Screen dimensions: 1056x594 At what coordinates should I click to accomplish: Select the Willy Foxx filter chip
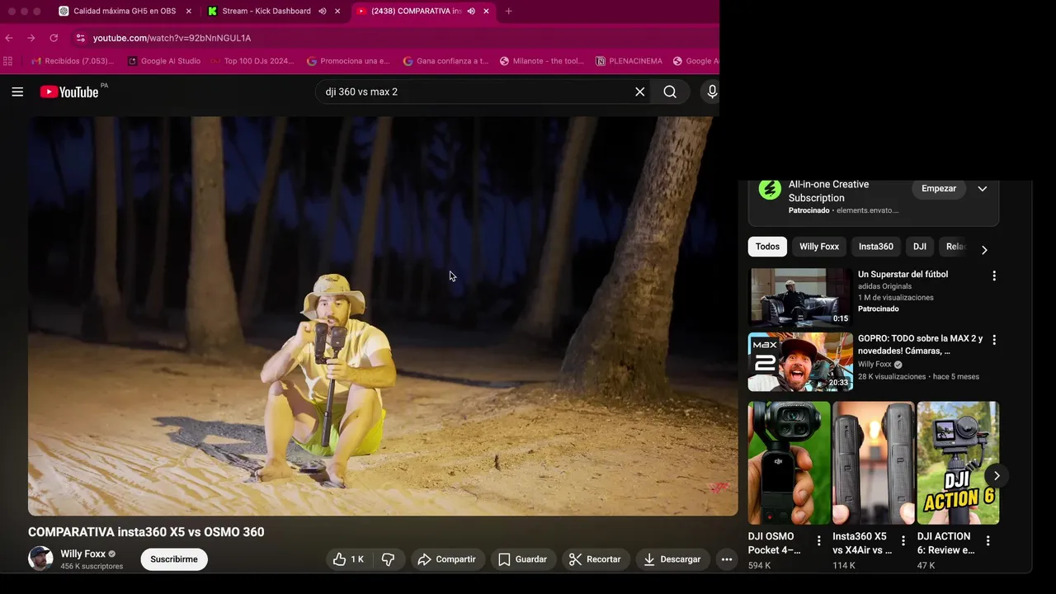coord(819,247)
